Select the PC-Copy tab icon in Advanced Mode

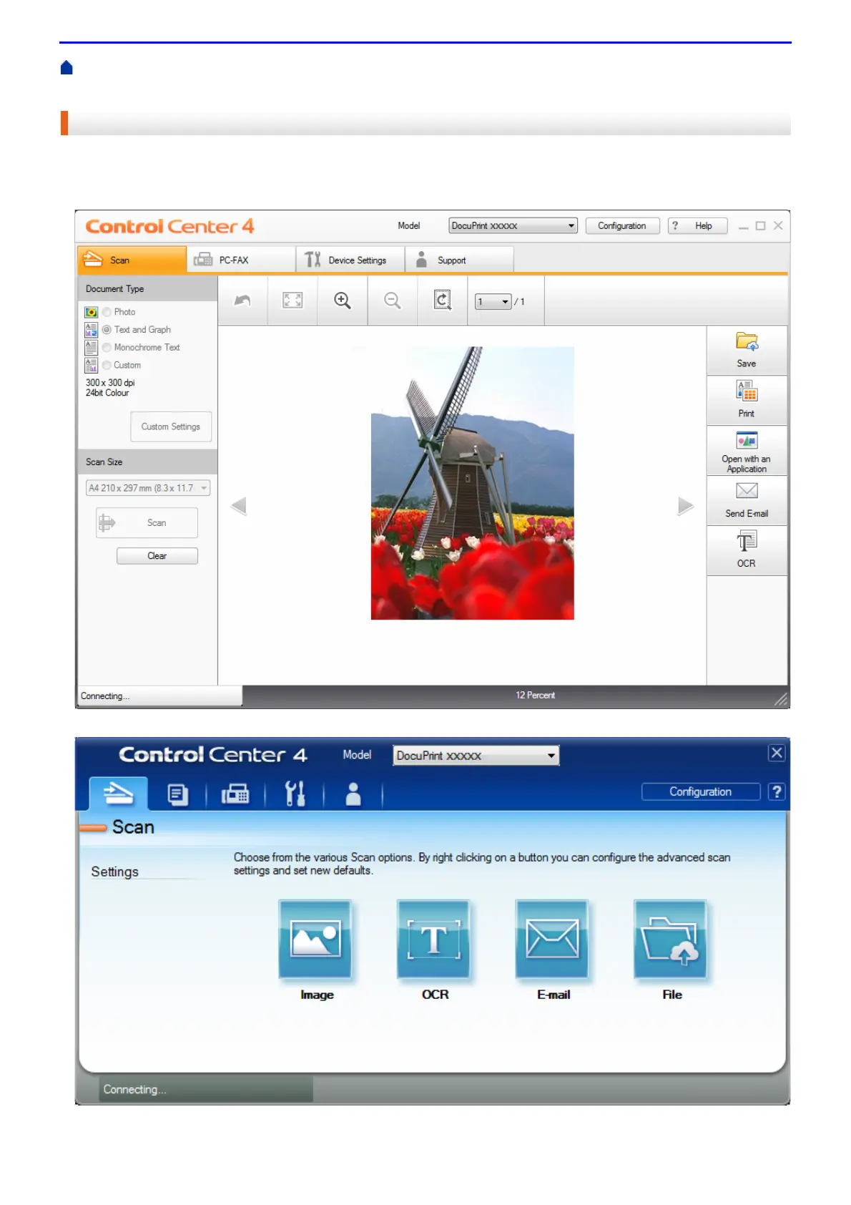[177, 794]
